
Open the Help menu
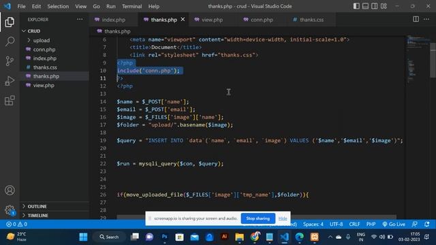[154, 6]
